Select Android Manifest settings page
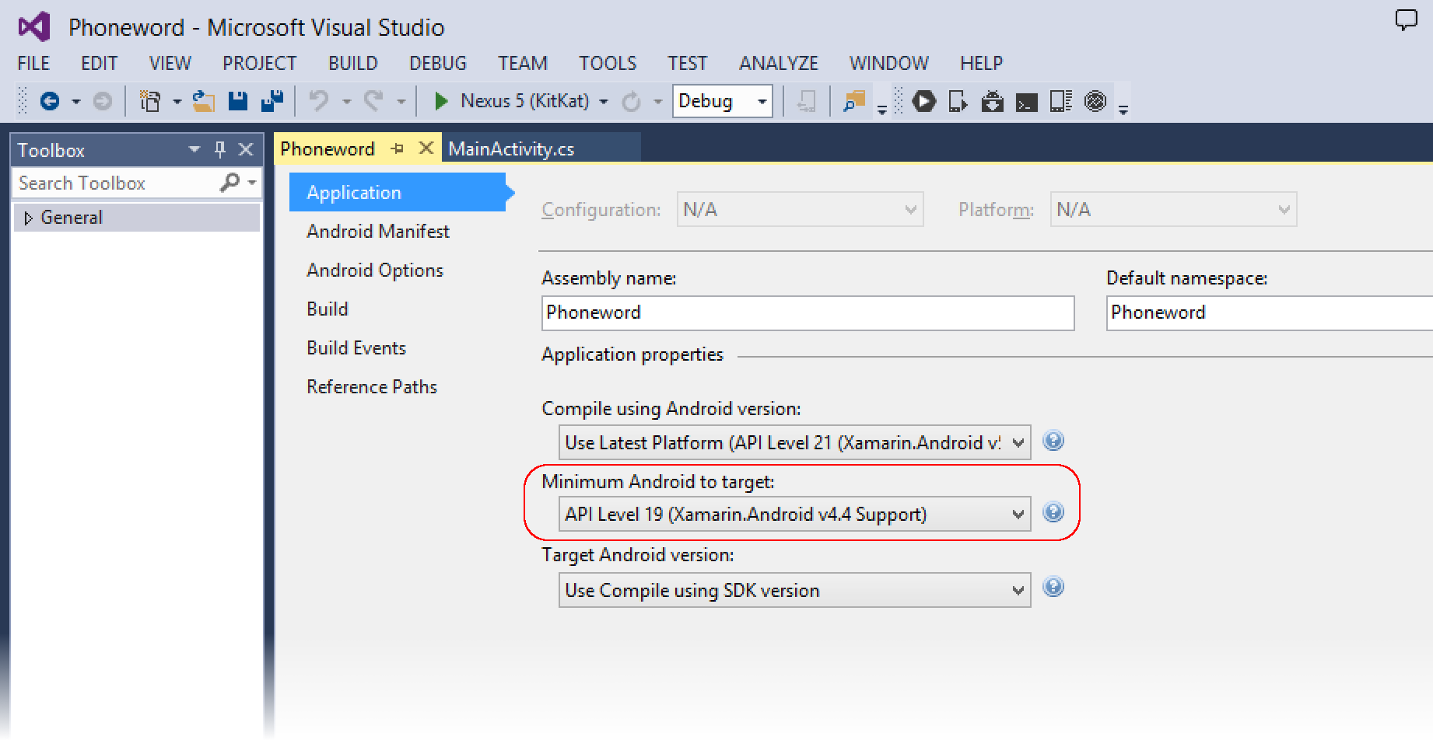 (378, 232)
